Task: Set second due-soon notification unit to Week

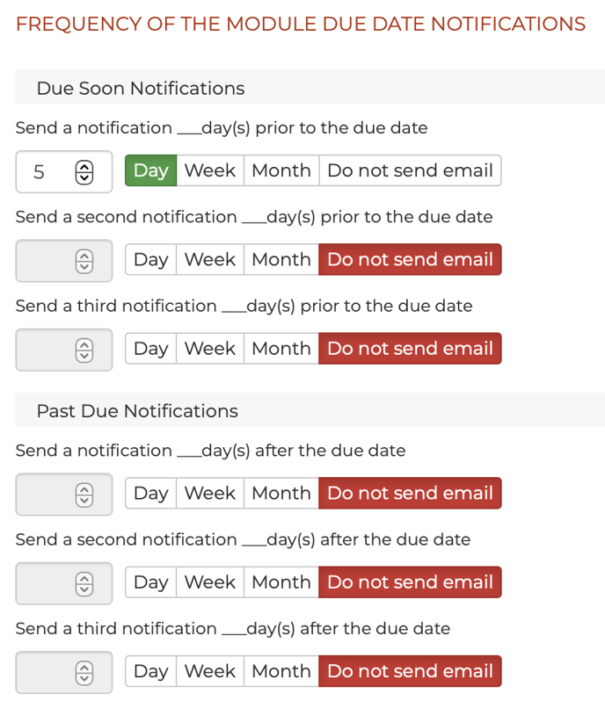Action: pos(209,259)
